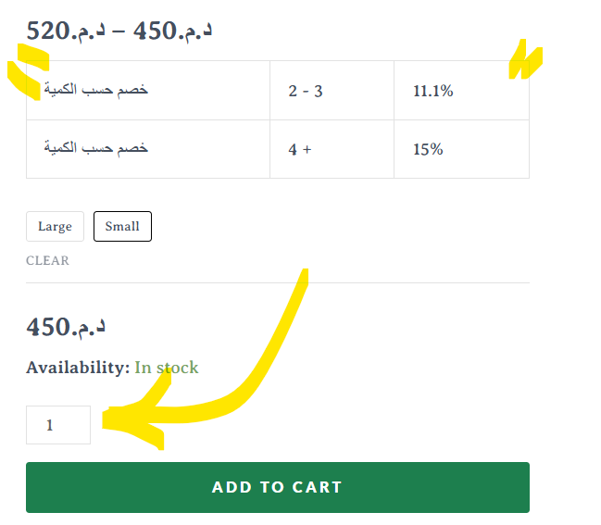Image resolution: width=601 pixels, height=525 pixels.
Task: Click the 4 + quantity cell
Action: (x=332, y=149)
